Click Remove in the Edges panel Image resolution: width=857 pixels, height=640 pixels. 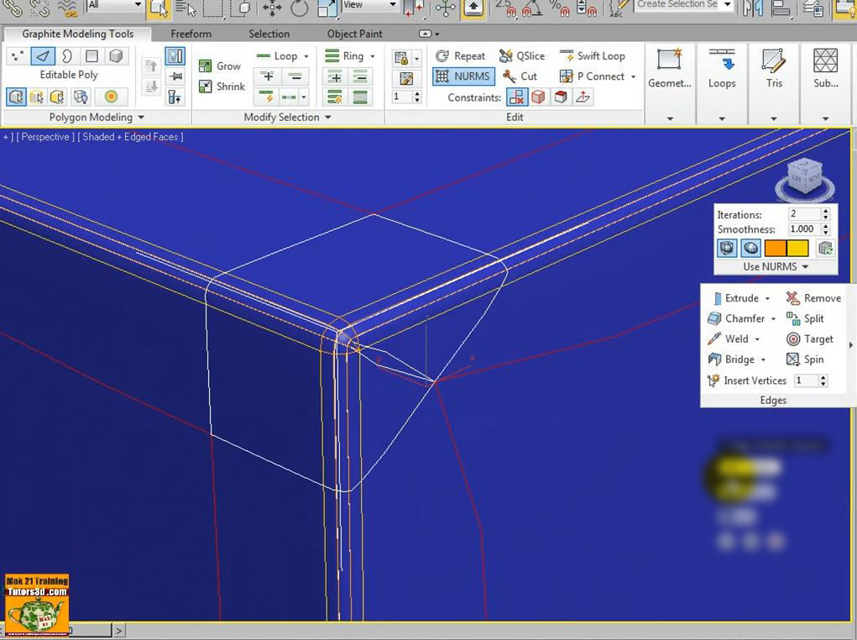(813, 298)
